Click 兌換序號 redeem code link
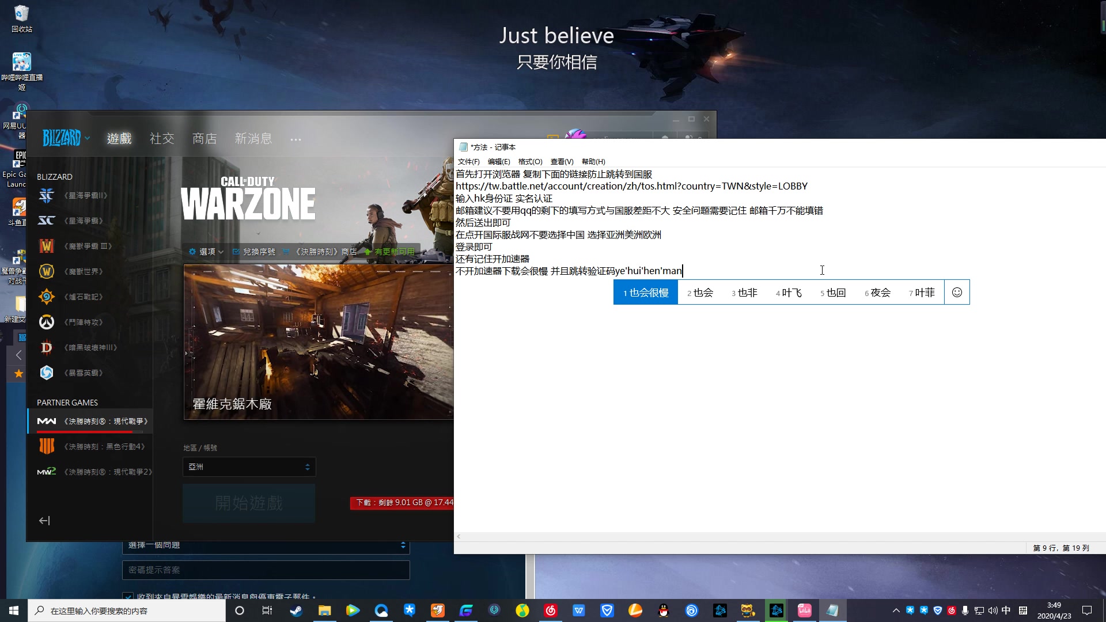 (x=254, y=252)
